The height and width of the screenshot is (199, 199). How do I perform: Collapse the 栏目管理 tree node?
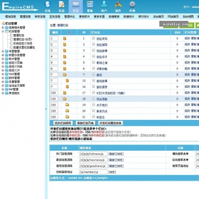pos(3,31)
